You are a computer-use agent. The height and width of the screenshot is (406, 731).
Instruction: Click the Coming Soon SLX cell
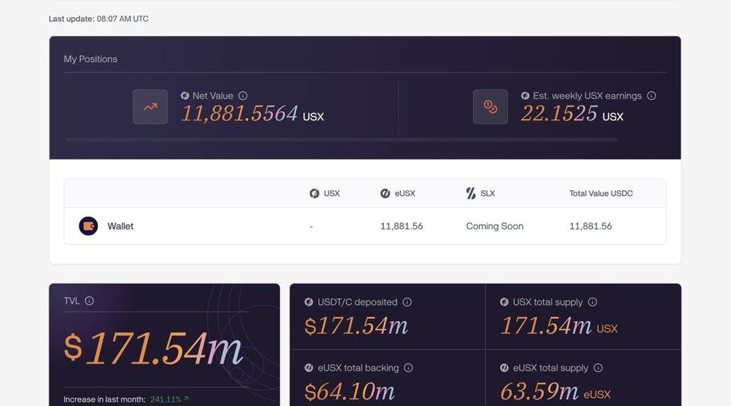click(x=494, y=226)
